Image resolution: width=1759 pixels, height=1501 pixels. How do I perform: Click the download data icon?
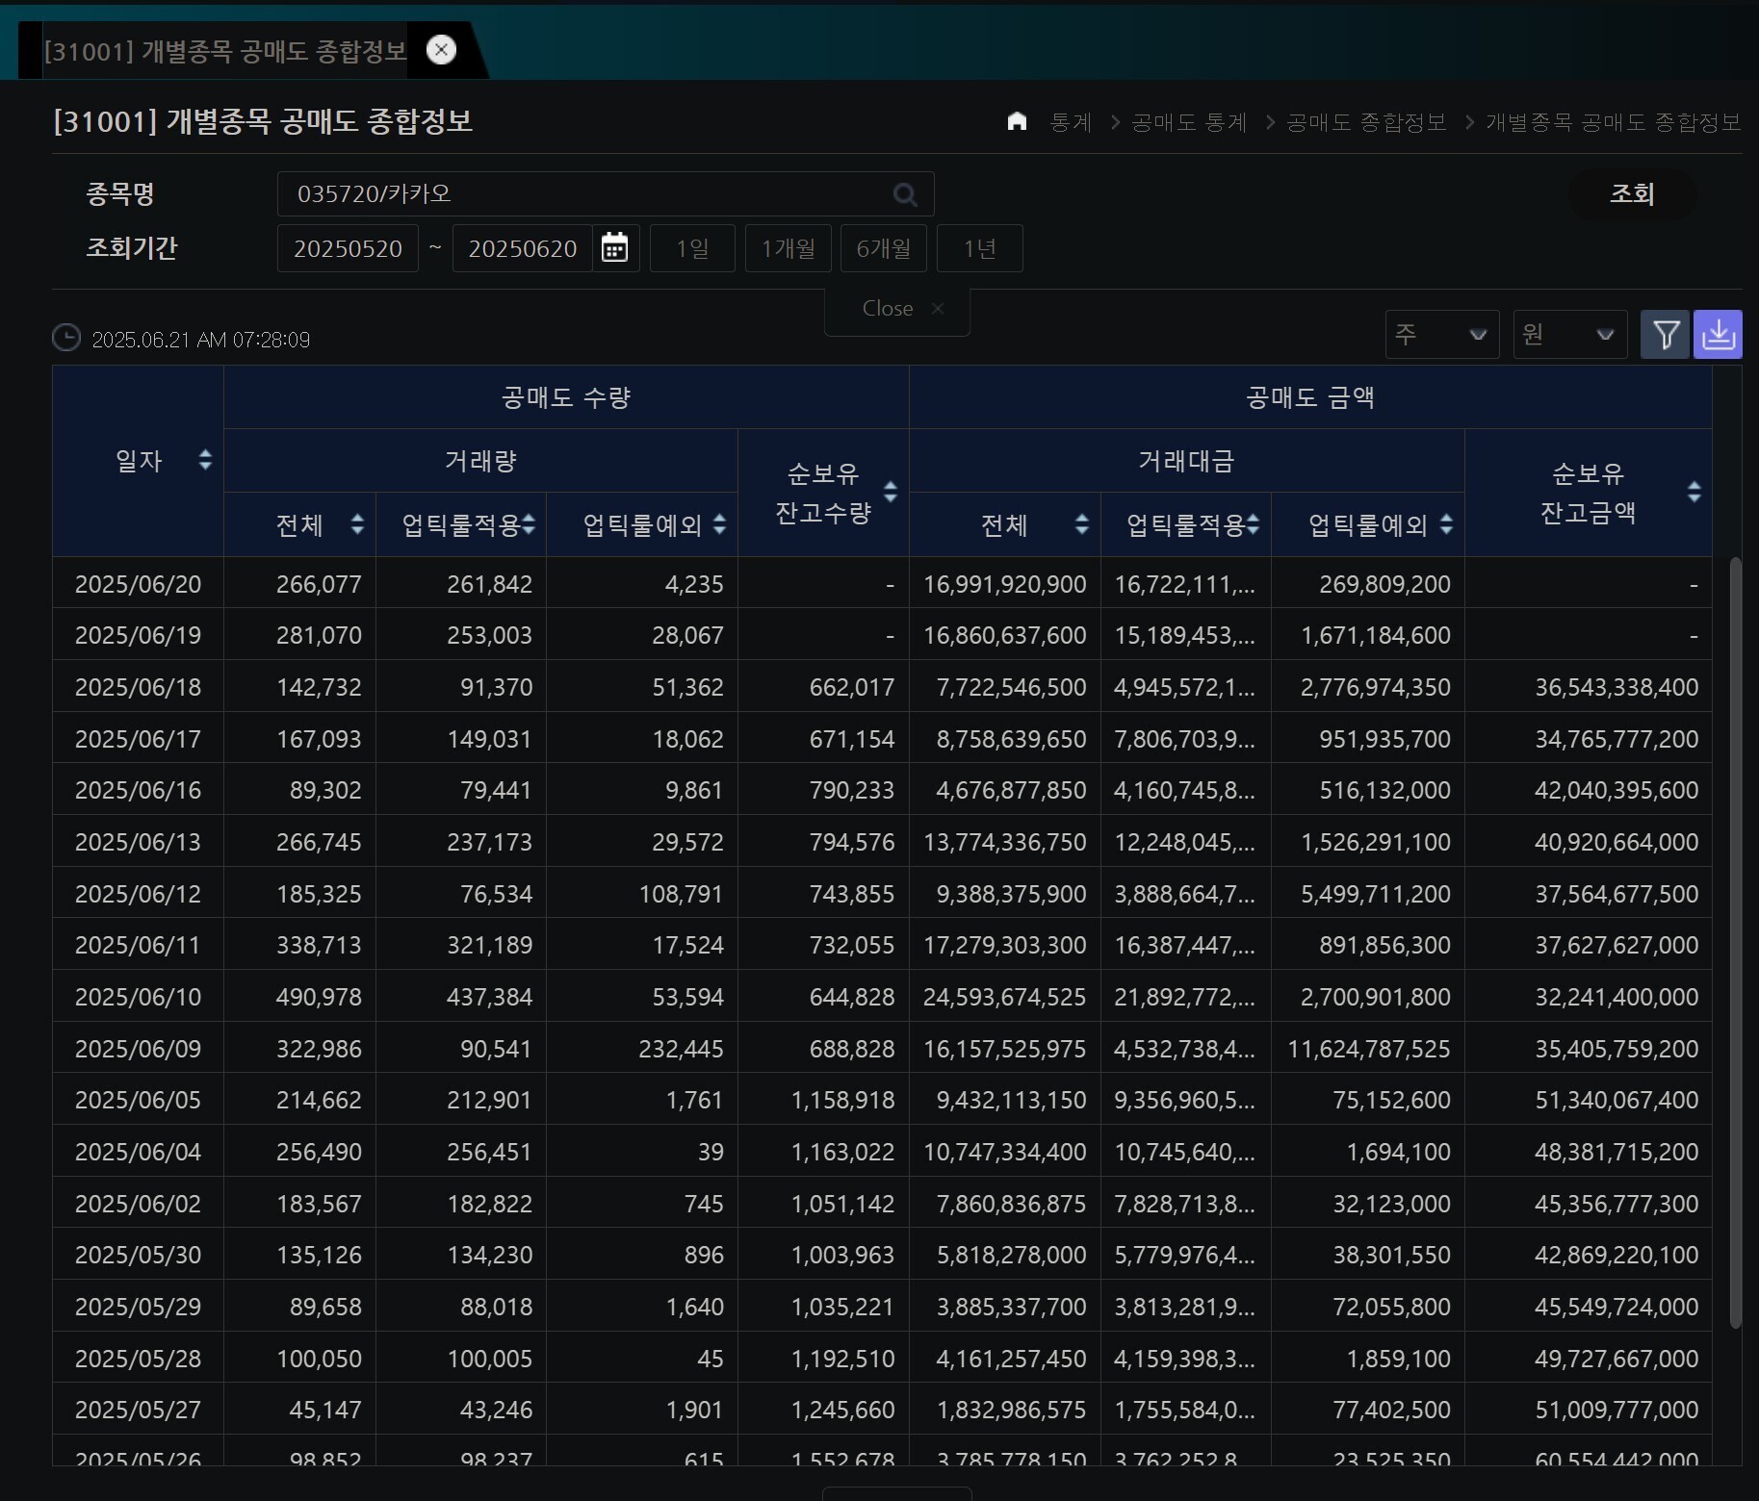(1719, 335)
